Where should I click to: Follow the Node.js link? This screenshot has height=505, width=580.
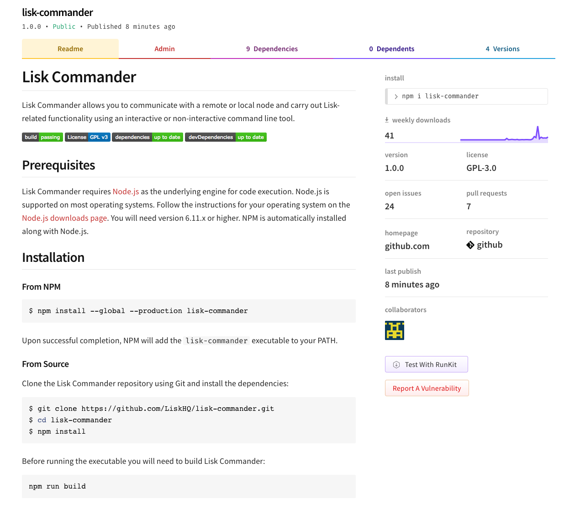coord(126,191)
